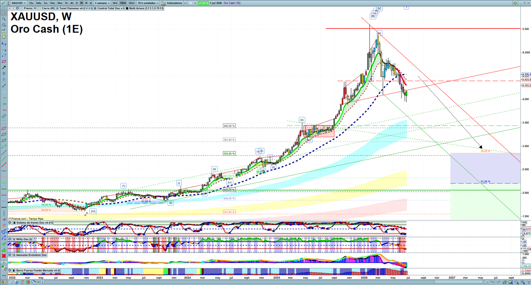Screen dimensions: 531x285
Task: Select the 5kU history button
Action: [115, 3]
